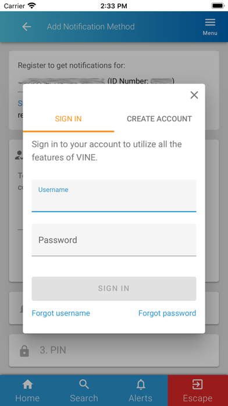The height and width of the screenshot is (406, 228).
Task: Go to Home in bottom bar
Action: point(27,390)
